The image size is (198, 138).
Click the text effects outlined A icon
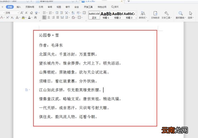click(x=17, y=18)
